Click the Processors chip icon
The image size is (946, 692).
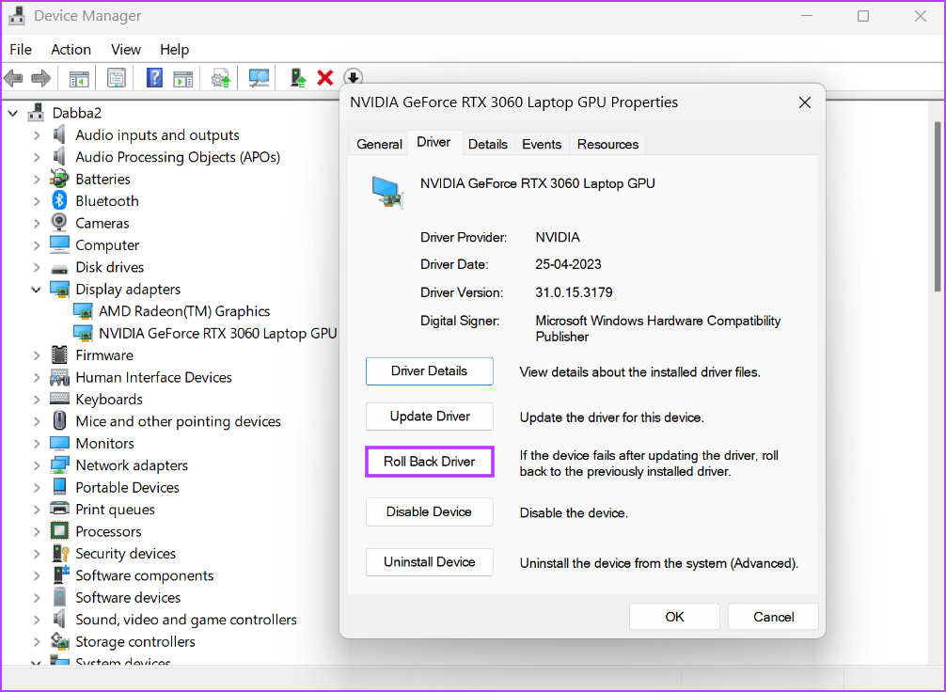click(59, 531)
